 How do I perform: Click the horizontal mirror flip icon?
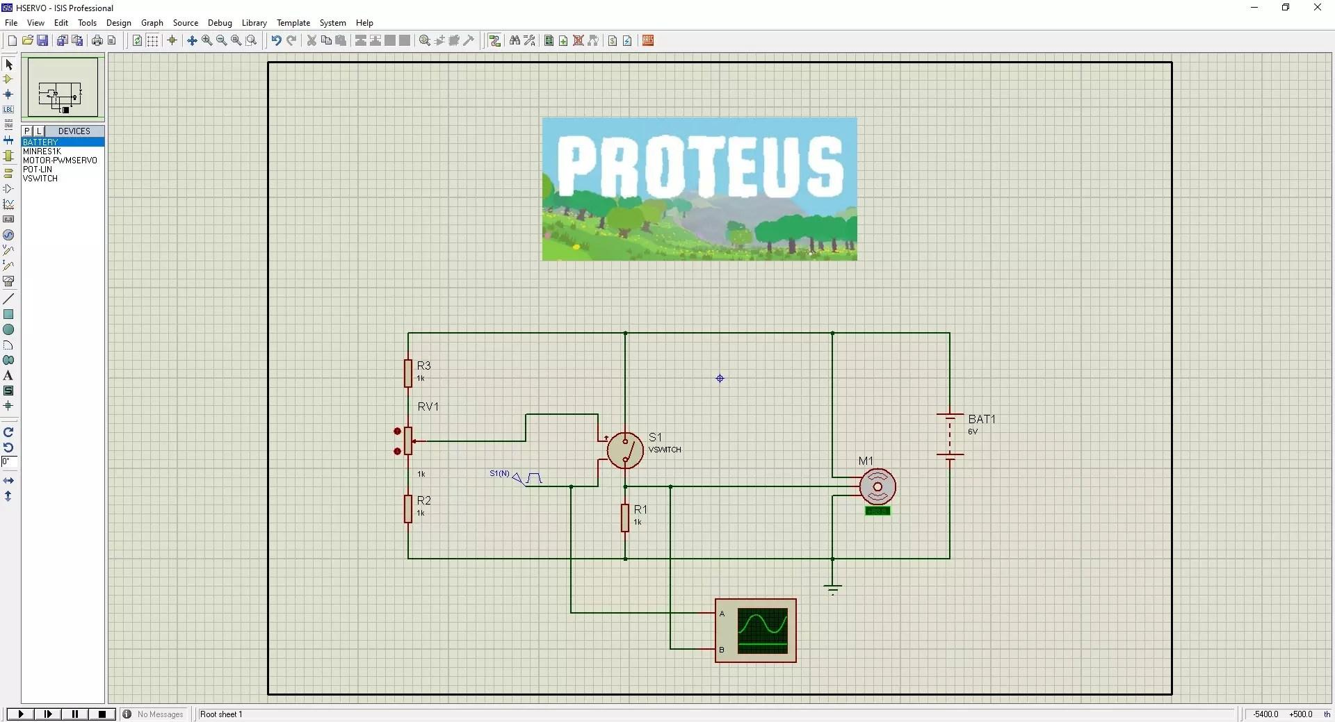coord(8,481)
